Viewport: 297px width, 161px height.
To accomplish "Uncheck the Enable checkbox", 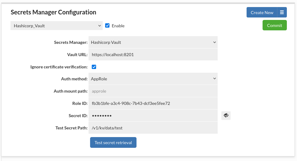I will [x=107, y=26].
